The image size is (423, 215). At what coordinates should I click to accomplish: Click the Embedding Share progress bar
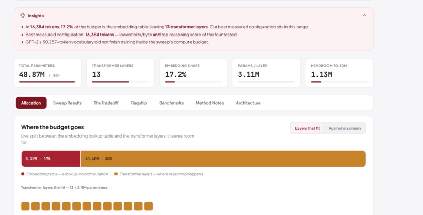[193, 82]
